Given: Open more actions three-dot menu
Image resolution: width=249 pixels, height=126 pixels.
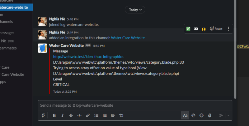Looking at the screenshot, I should coord(228,29).
